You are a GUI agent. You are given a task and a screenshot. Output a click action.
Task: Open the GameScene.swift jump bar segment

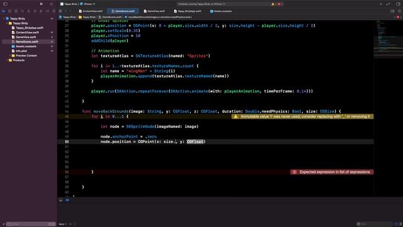point(110,17)
